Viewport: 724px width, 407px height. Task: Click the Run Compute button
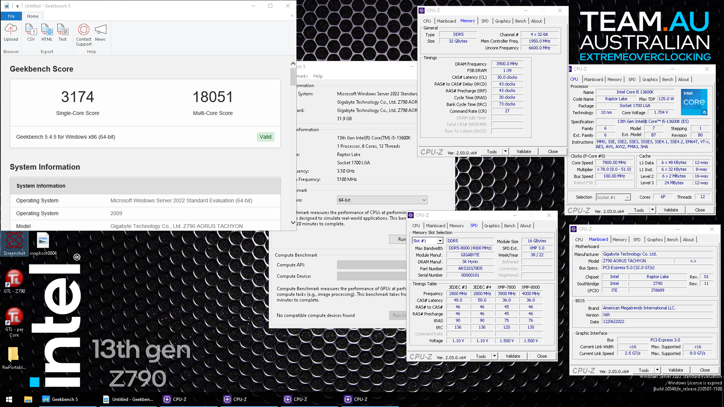point(398,315)
